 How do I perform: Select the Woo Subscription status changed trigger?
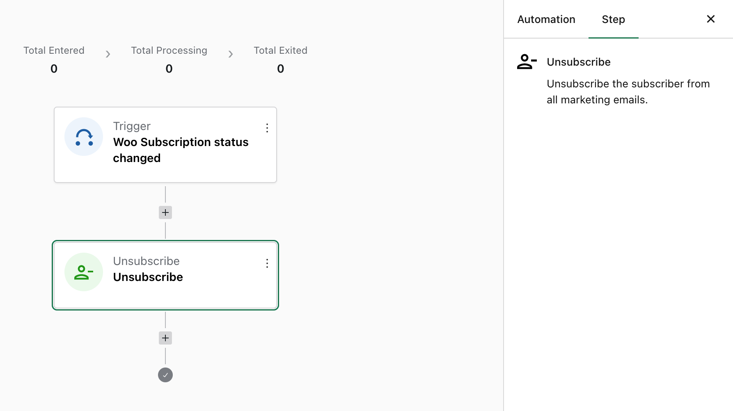[181, 150]
